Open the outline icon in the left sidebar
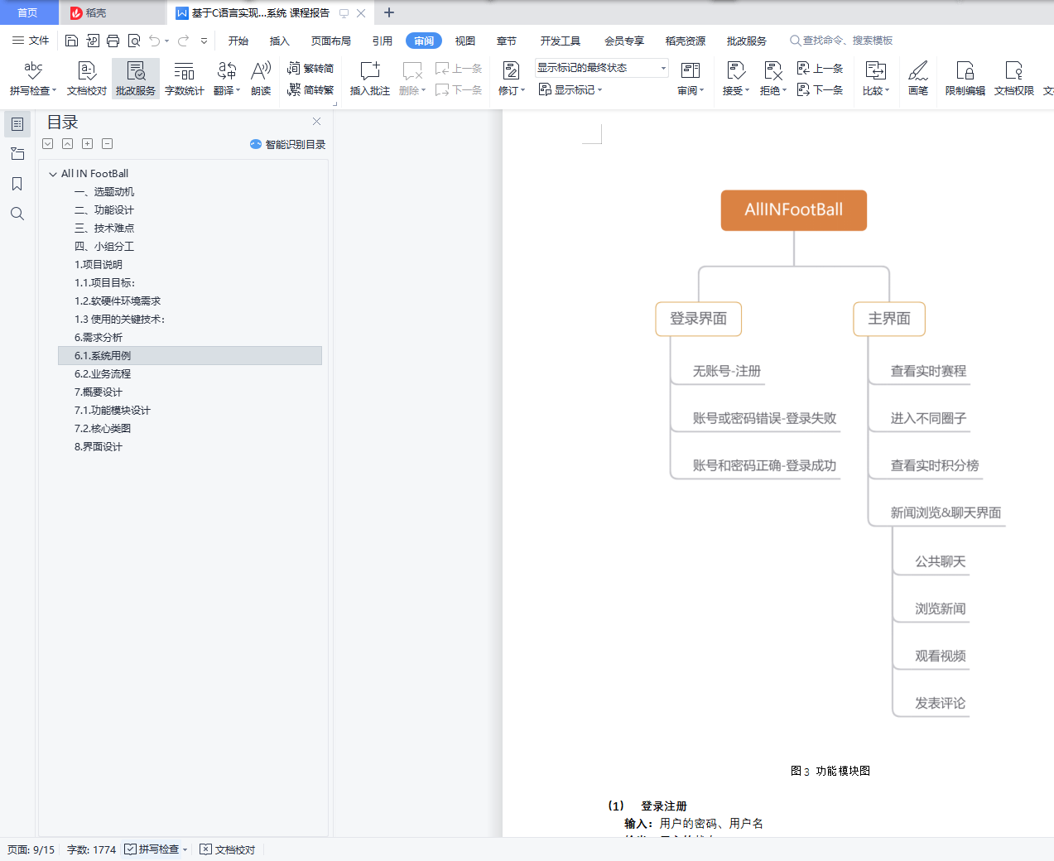This screenshot has width=1054, height=861. (17, 124)
